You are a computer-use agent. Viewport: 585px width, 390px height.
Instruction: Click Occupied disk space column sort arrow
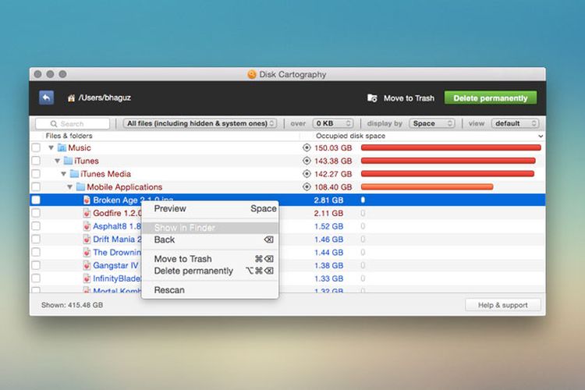pyautogui.click(x=541, y=136)
